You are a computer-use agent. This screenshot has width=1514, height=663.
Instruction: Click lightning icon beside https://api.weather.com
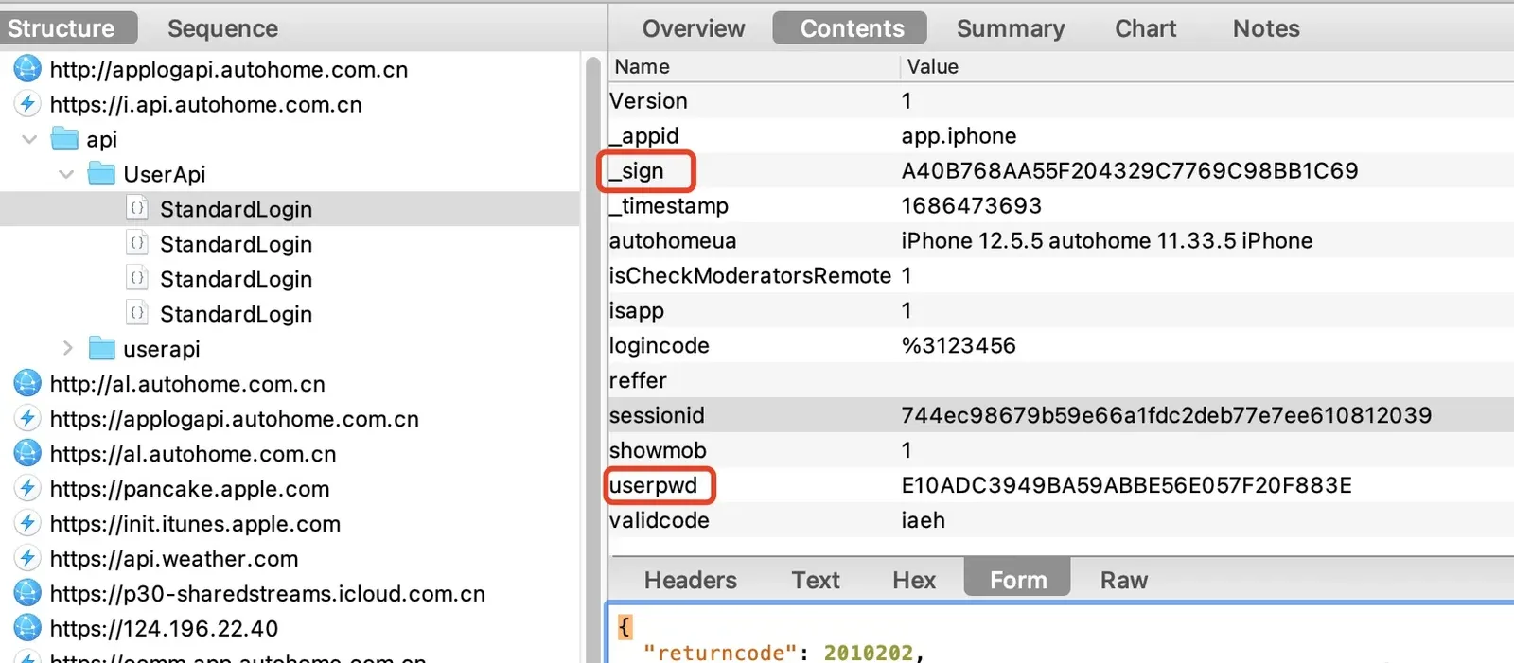[x=27, y=559]
